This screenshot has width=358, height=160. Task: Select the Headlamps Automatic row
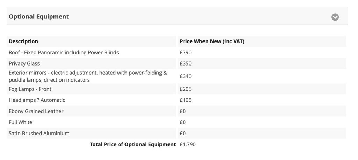(x=37, y=100)
